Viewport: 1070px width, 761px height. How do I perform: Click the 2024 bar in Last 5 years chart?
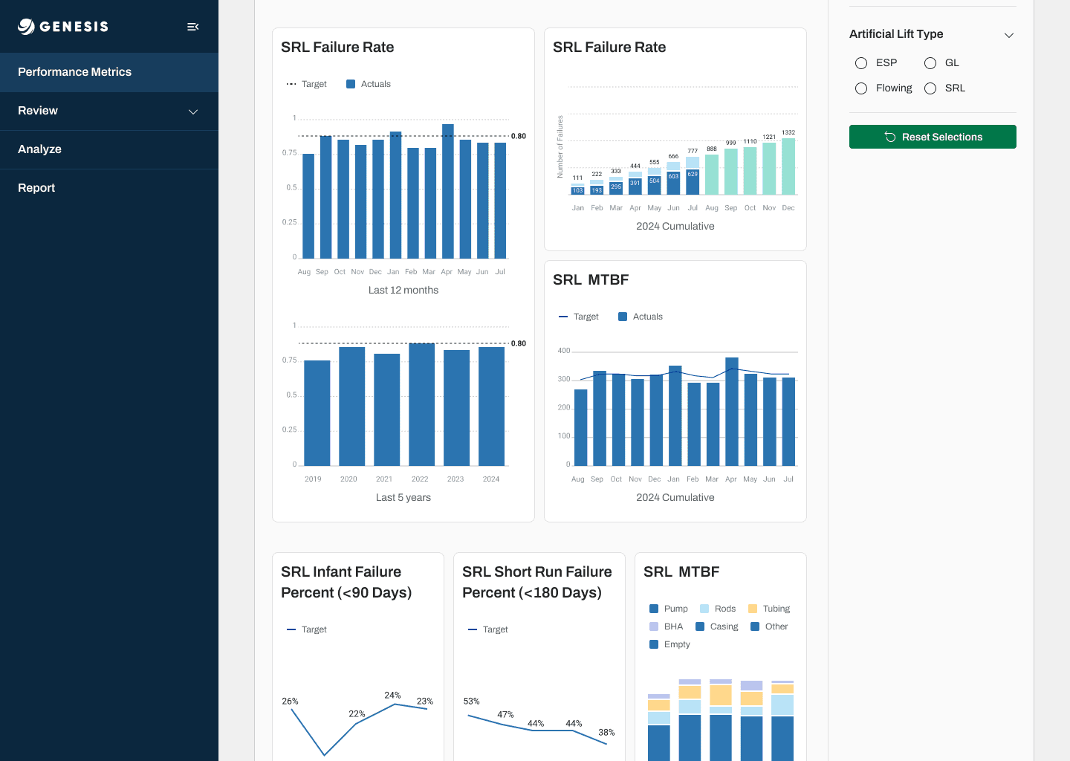(491, 407)
